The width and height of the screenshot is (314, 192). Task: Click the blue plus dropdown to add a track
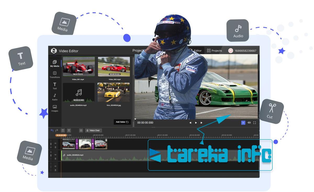coord(243,123)
